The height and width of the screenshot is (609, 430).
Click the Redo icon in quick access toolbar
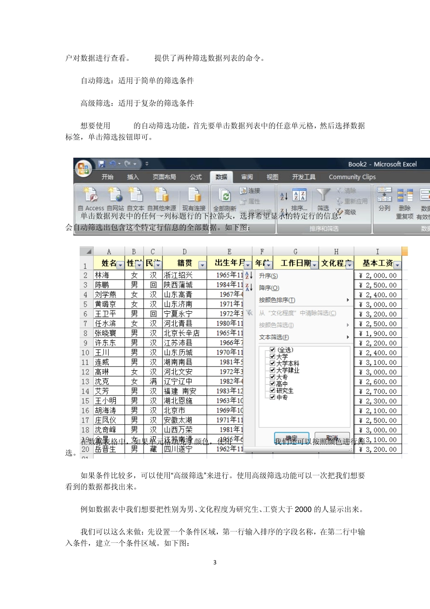[128, 164]
